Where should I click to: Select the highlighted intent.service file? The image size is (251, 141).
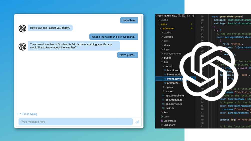click(175, 79)
